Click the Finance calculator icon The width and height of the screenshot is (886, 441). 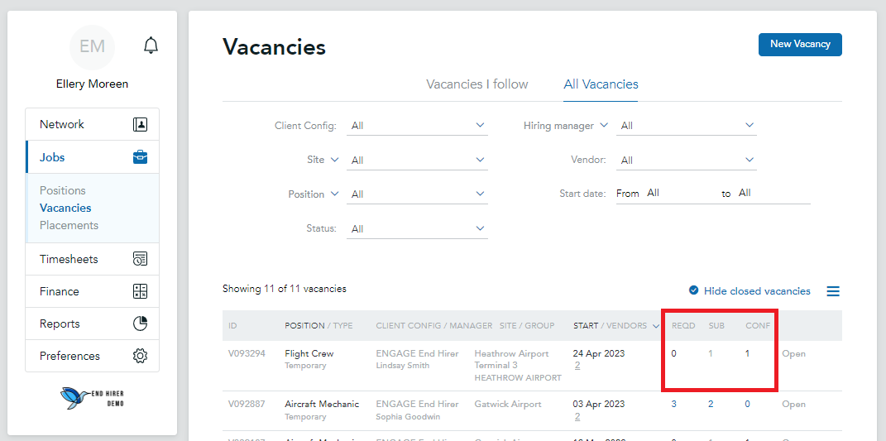click(x=140, y=291)
